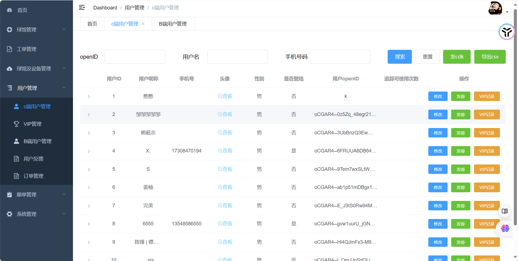Viewport: 518px width, 261px height.
Task: Focus the 用户名 input field
Action: tap(238, 57)
